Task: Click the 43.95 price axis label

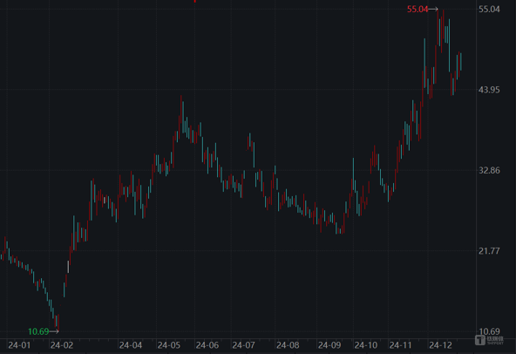Action: (489, 90)
